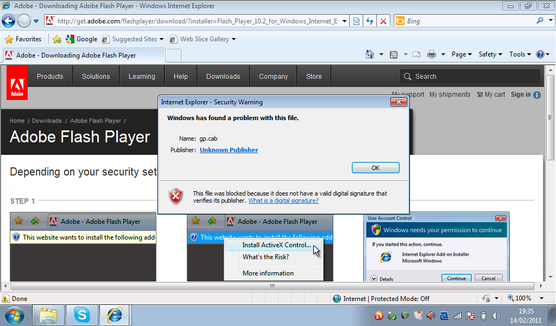Click the Home icon in the command bar

pos(369,54)
